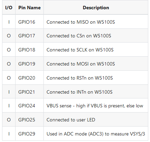This screenshot has height=142, width=150.
Task: Select the GPIO16 pin name cell
Action: coord(29,22)
